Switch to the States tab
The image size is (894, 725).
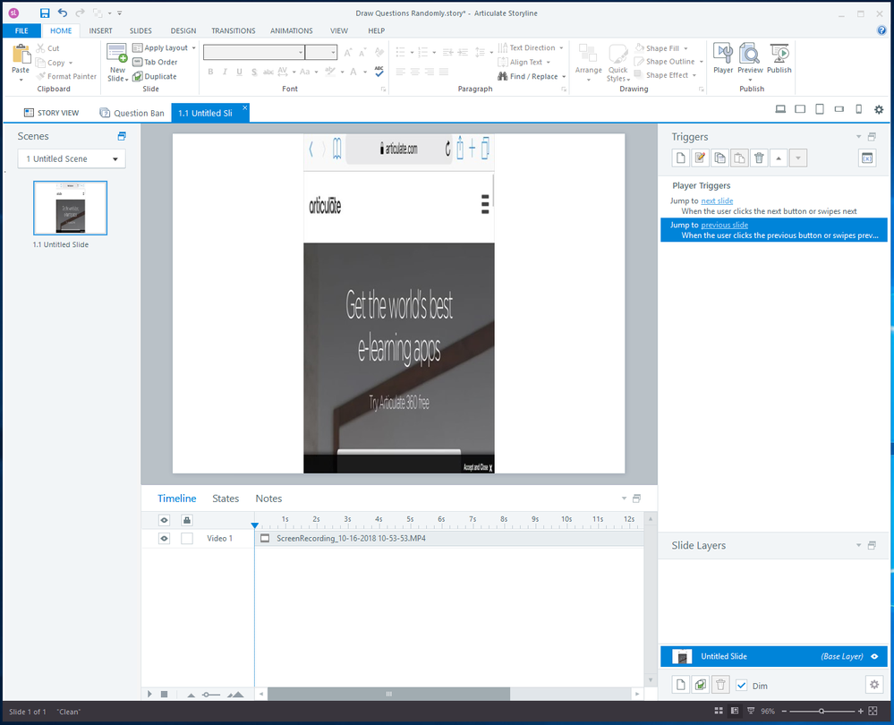click(x=226, y=499)
